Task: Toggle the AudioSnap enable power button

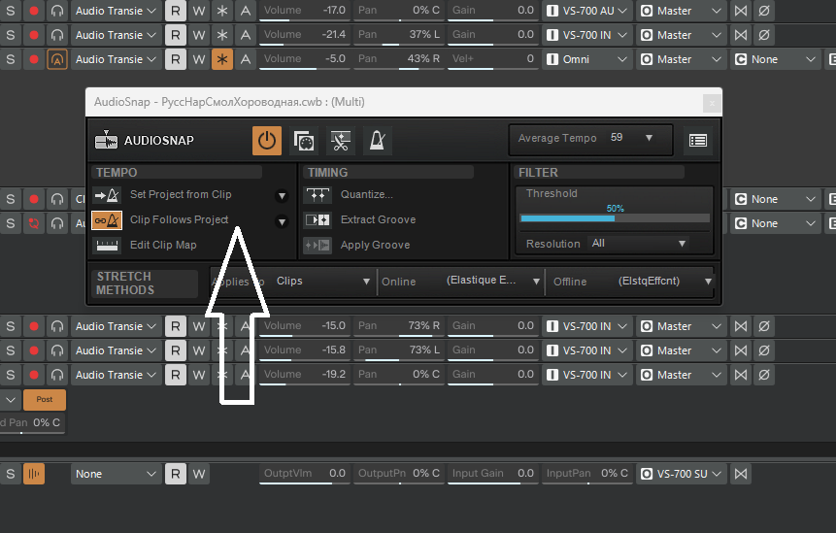Action: click(267, 141)
